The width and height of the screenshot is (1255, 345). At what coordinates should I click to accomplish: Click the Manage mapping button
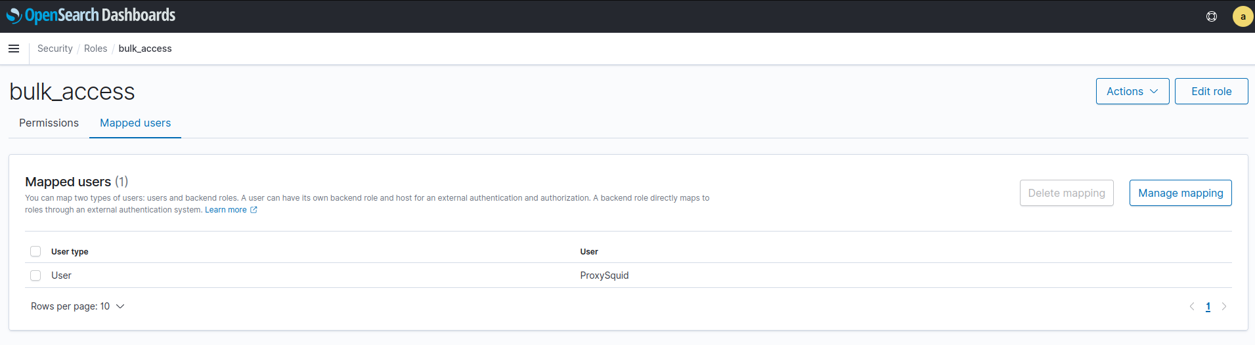(1180, 193)
